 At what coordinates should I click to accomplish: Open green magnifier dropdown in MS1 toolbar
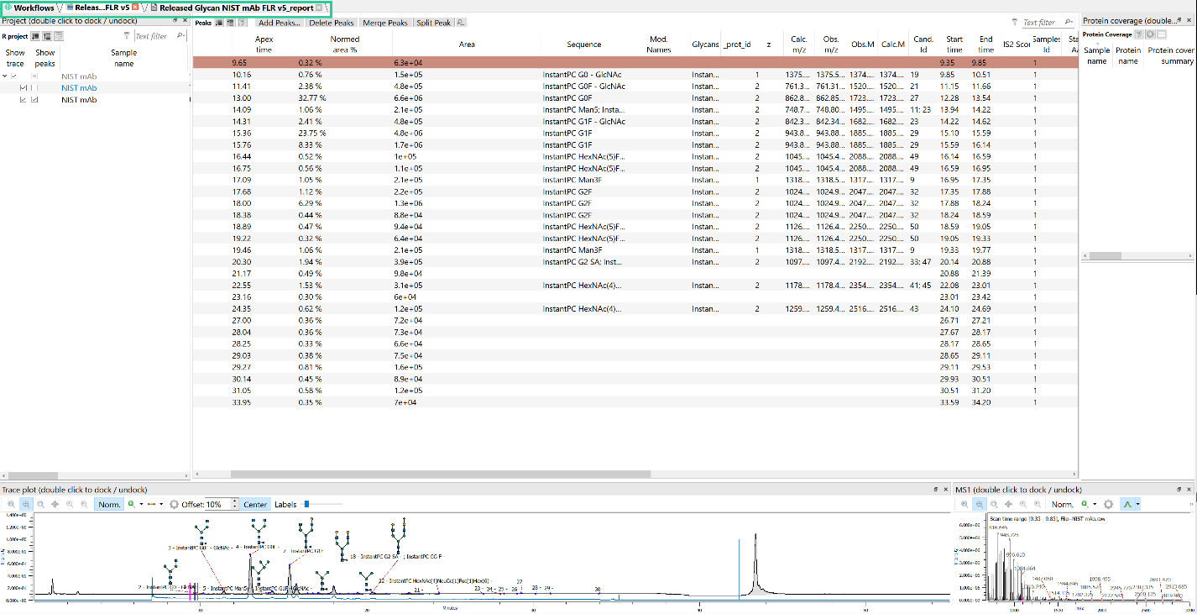click(1095, 504)
